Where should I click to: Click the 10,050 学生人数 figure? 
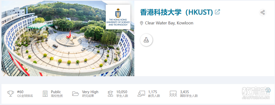[x=122, y=94]
